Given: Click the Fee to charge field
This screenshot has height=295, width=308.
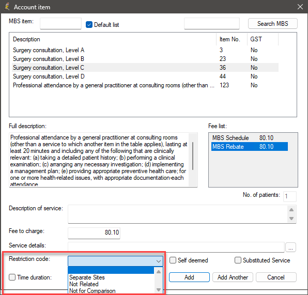Looking at the screenshot, I should click(x=94, y=232).
